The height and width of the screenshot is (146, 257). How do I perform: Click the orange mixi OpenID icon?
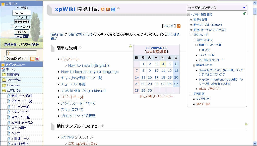(x=32, y=59)
